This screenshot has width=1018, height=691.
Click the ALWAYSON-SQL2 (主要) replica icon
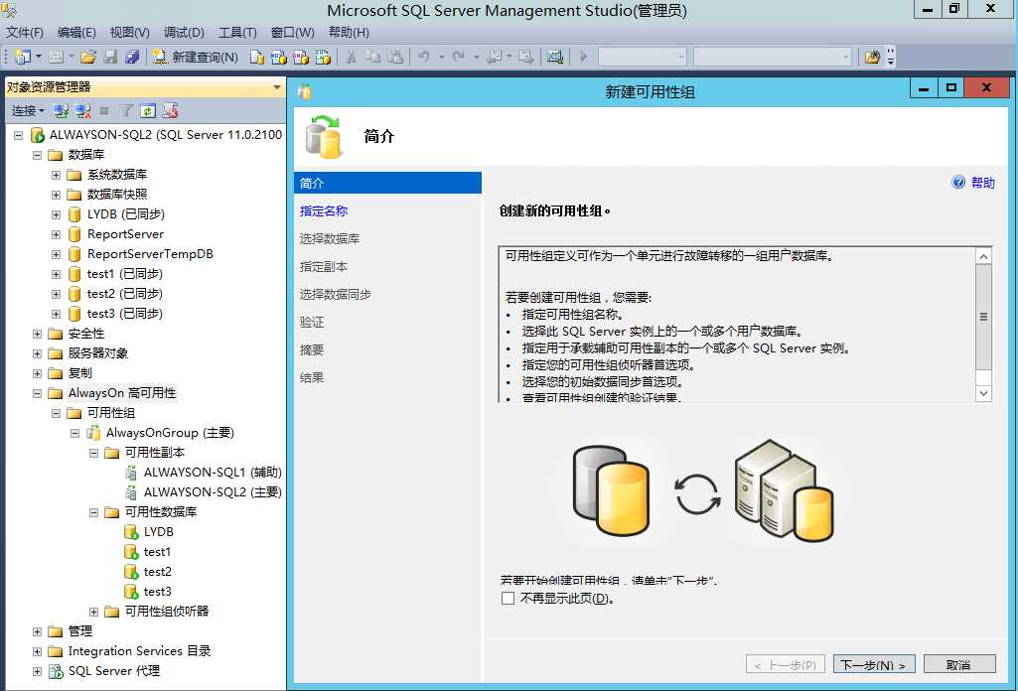tap(131, 492)
